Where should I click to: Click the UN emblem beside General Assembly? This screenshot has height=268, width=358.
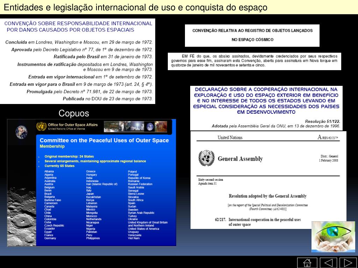206,158
